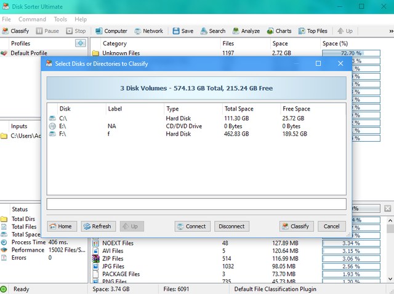Open the Command menu
The width and height of the screenshot is (394, 294).
point(32,19)
